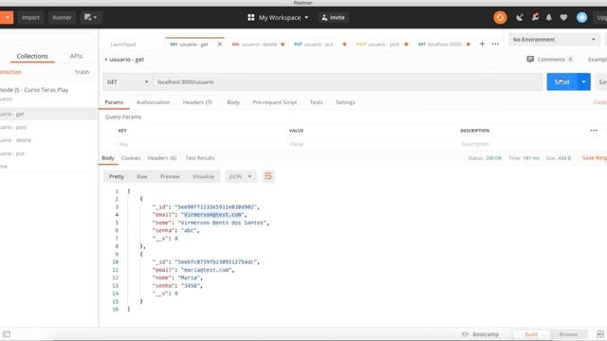Click the new window icon in header
This screenshot has width=607, height=341.
(x=91, y=17)
